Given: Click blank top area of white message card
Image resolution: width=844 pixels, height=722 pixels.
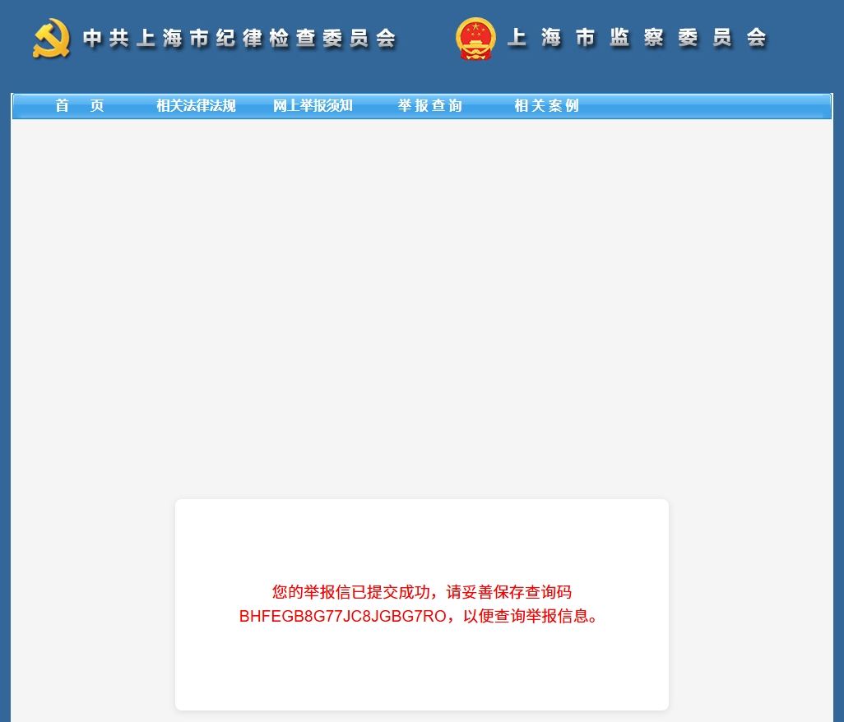Looking at the screenshot, I should [x=421, y=535].
